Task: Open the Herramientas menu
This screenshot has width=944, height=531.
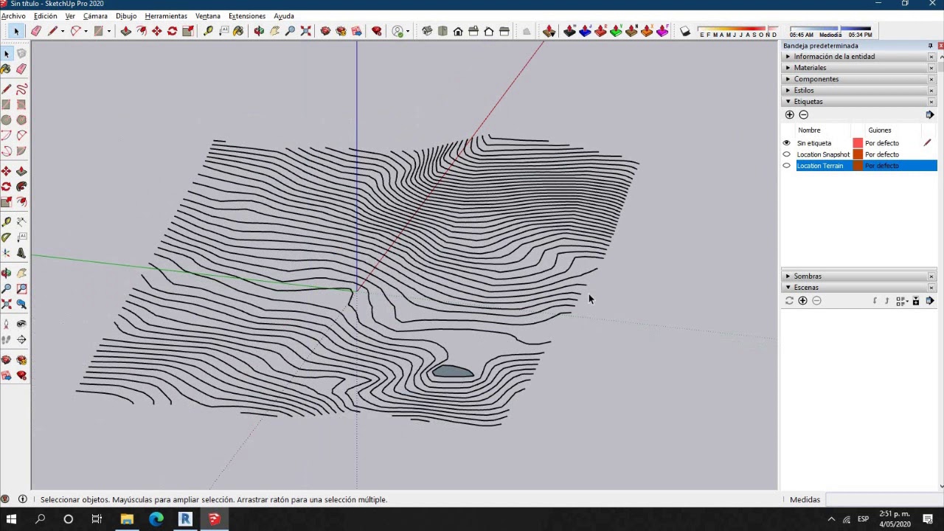Action: [166, 15]
